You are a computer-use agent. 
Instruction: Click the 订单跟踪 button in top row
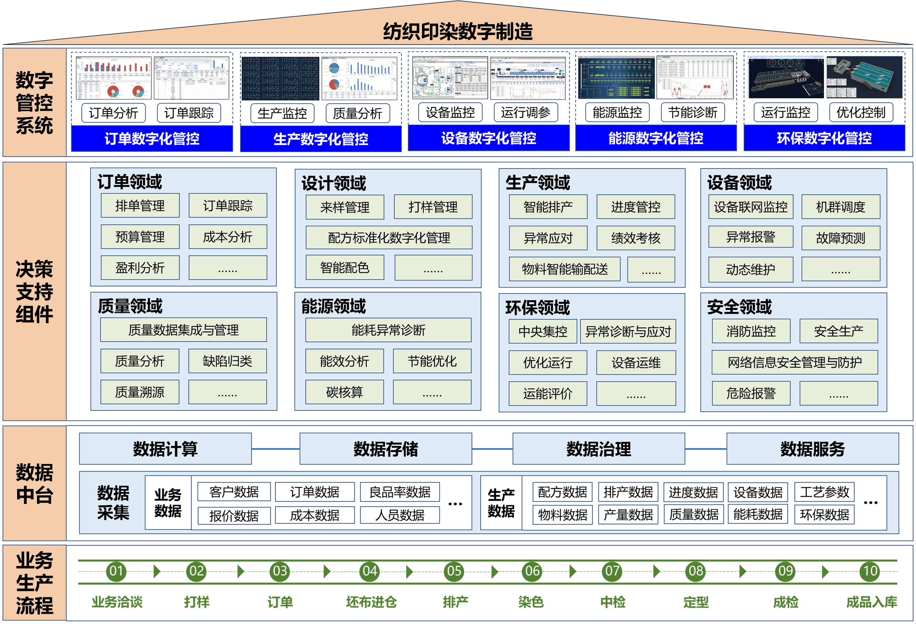click(189, 113)
